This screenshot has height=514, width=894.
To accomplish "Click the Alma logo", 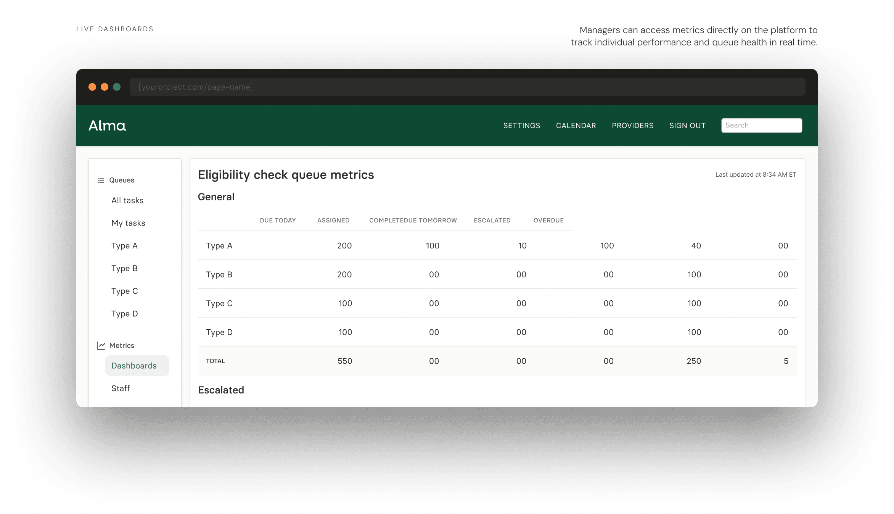I will point(107,126).
